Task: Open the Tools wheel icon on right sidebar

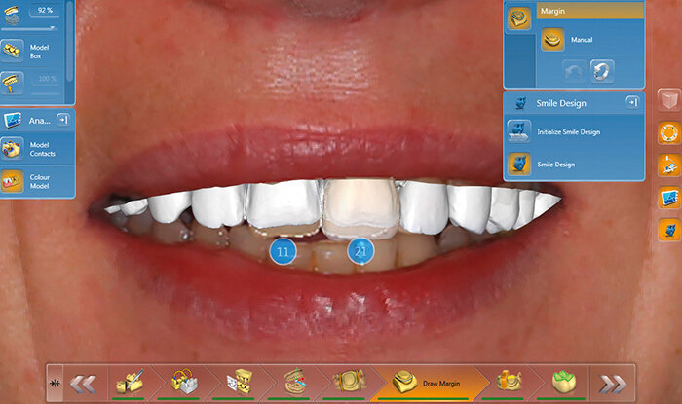Action: point(669,133)
